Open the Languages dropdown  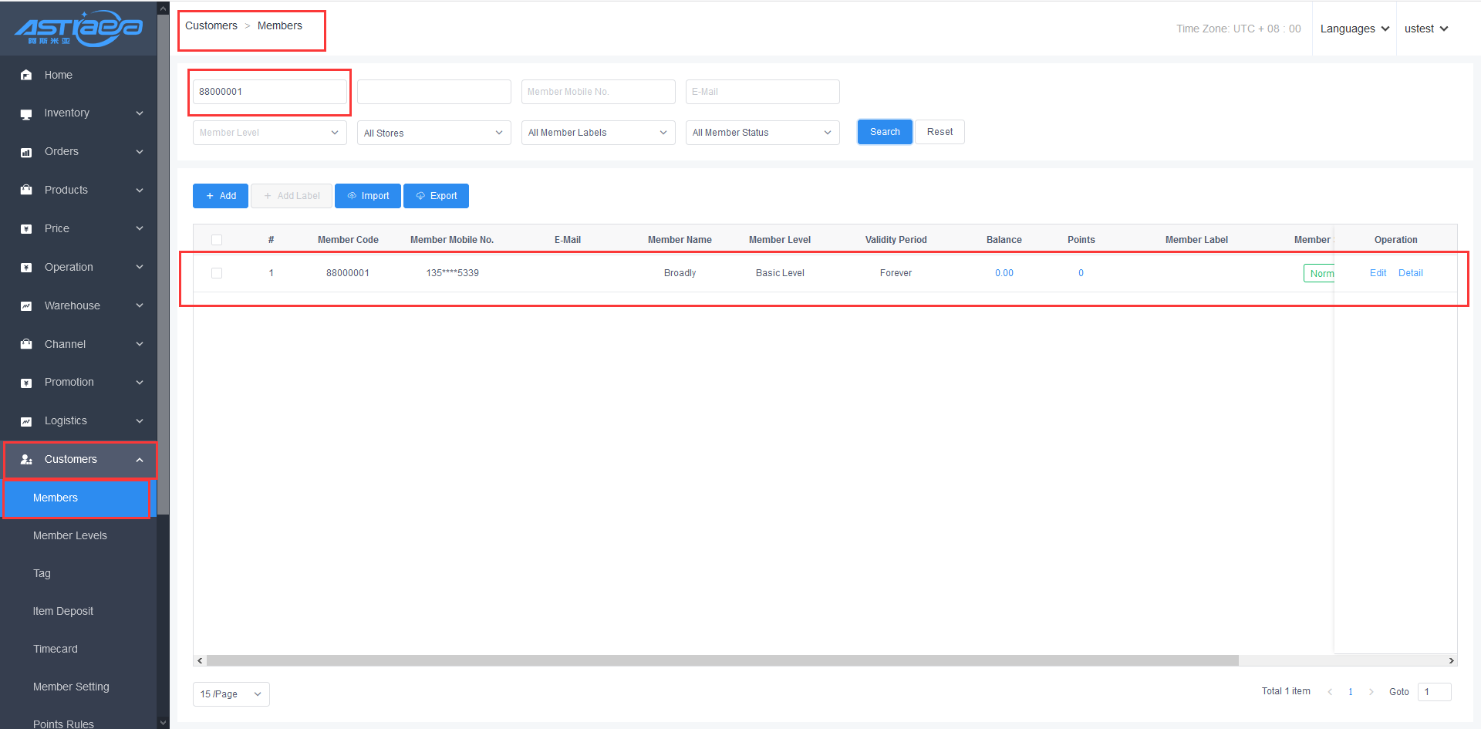1354,29
